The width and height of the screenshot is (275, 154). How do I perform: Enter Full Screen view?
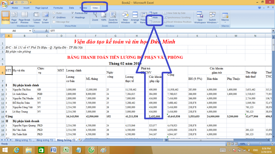coord(45,17)
